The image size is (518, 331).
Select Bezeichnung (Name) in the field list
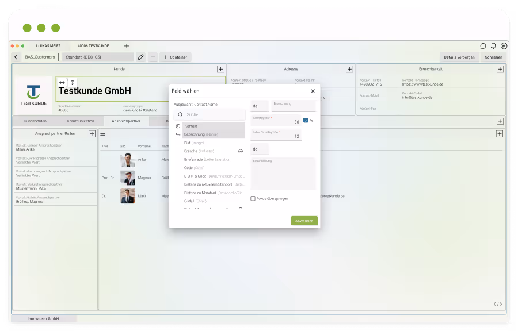click(x=214, y=134)
